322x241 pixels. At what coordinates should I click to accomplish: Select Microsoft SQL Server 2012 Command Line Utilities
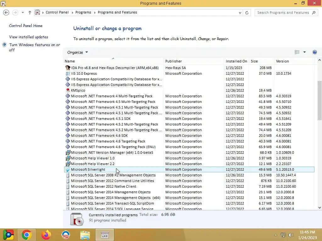[x=112, y=181]
